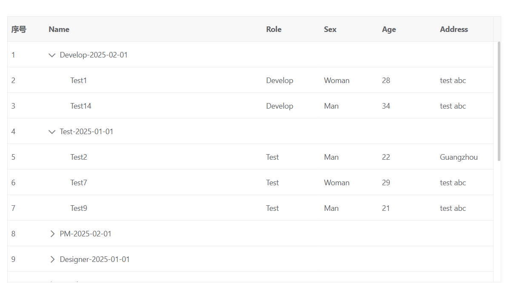Select the Test14 row name
Image resolution: width=508 pixels, height=296 pixels.
tap(81, 106)
